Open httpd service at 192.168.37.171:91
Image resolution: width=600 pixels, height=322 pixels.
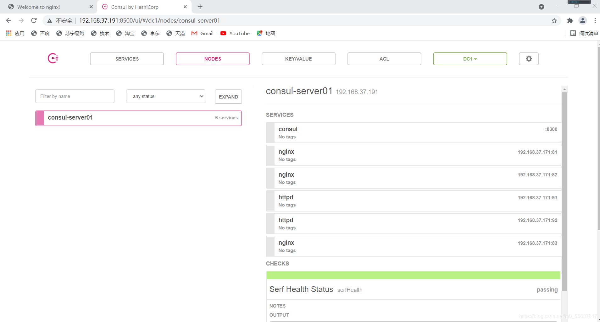click(x=414, y=201)
